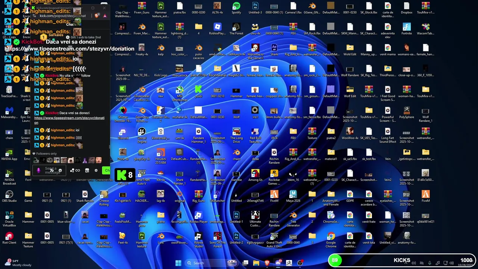
Task: Open the Cheese Rolling desktop icon
Action: (x=104, y=199)
